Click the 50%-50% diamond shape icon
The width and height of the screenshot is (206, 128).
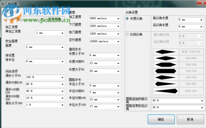coord(166,58)
